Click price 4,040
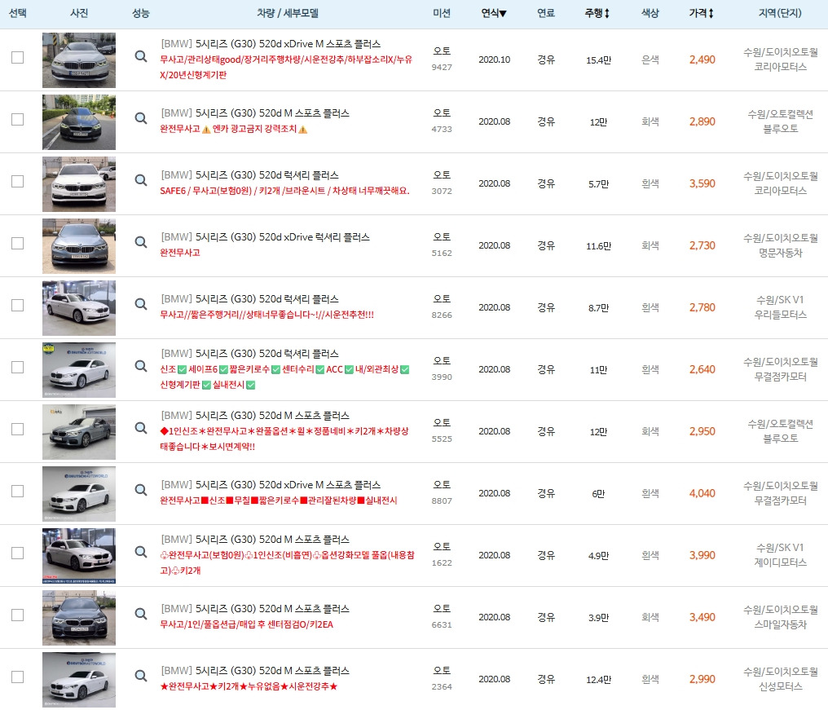This screenshot has width=828, height=710. click(x=702, y=493)
